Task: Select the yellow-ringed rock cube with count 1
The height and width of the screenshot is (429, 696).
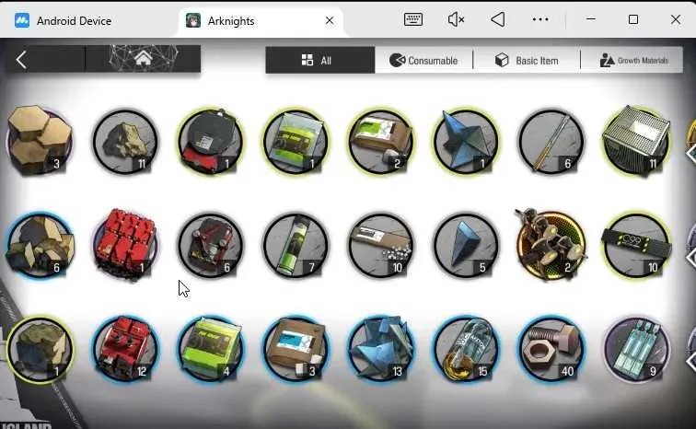Action: point(40,349)
